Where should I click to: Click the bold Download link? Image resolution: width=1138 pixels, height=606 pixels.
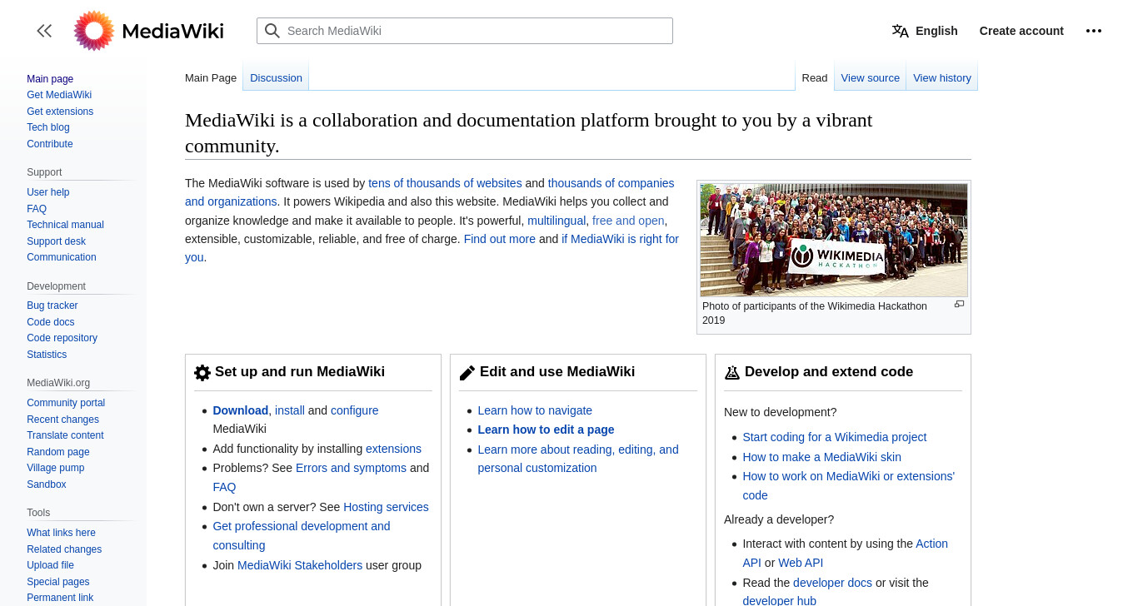point(241,410)
